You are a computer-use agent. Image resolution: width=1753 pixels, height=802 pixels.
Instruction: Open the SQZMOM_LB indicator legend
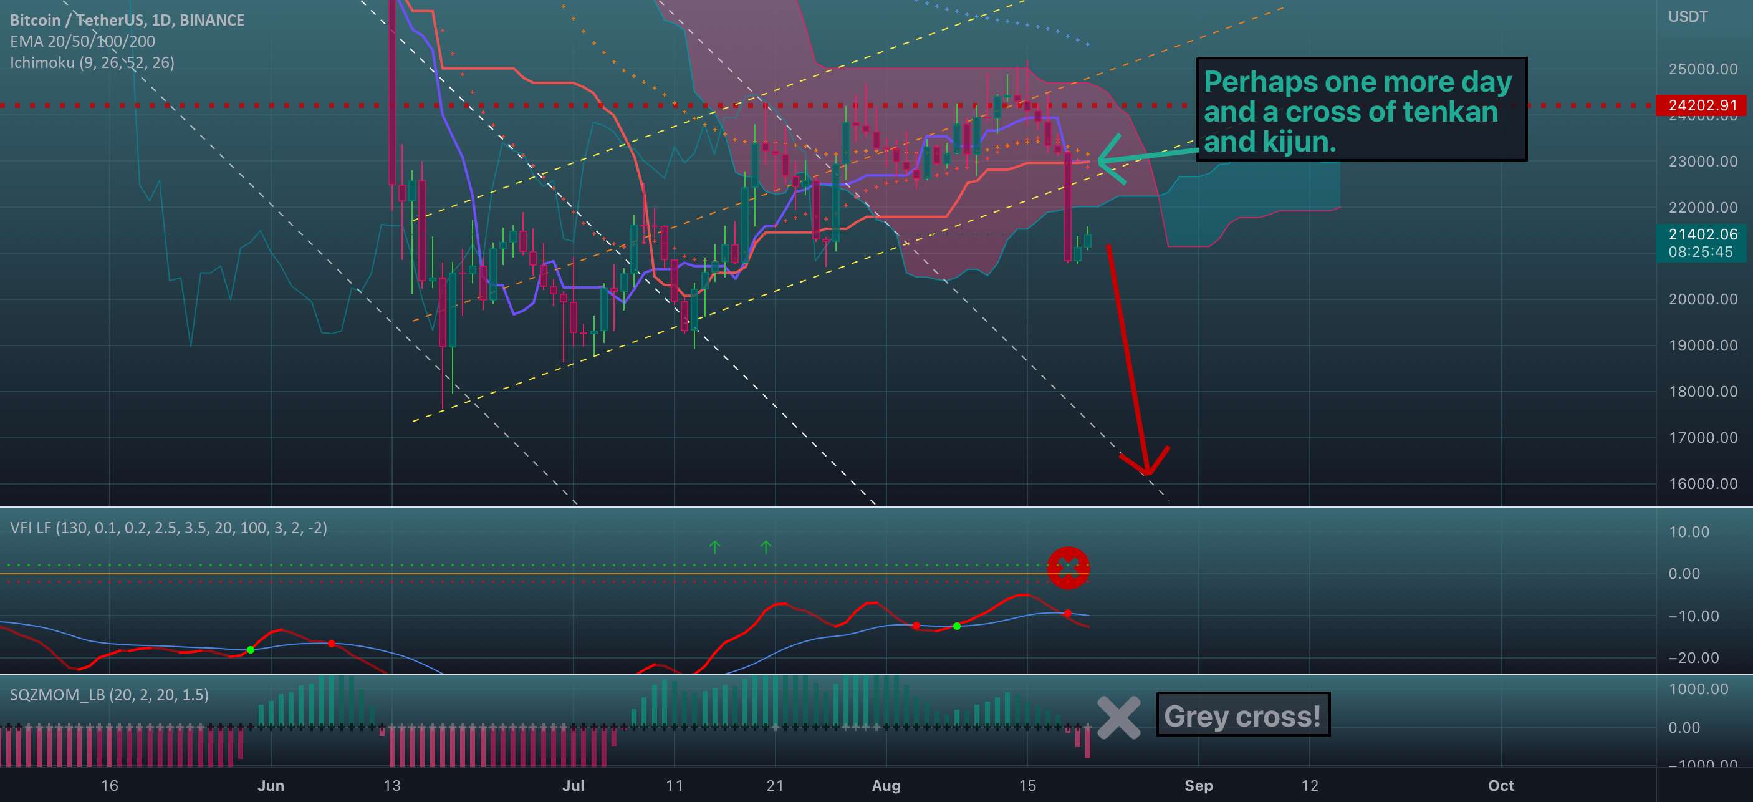[x=109, y=695]
